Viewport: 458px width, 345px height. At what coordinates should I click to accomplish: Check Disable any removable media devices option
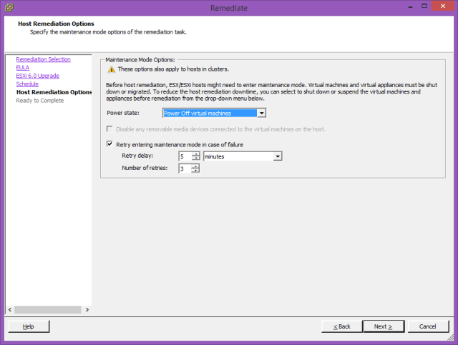(x=110, y=129)
